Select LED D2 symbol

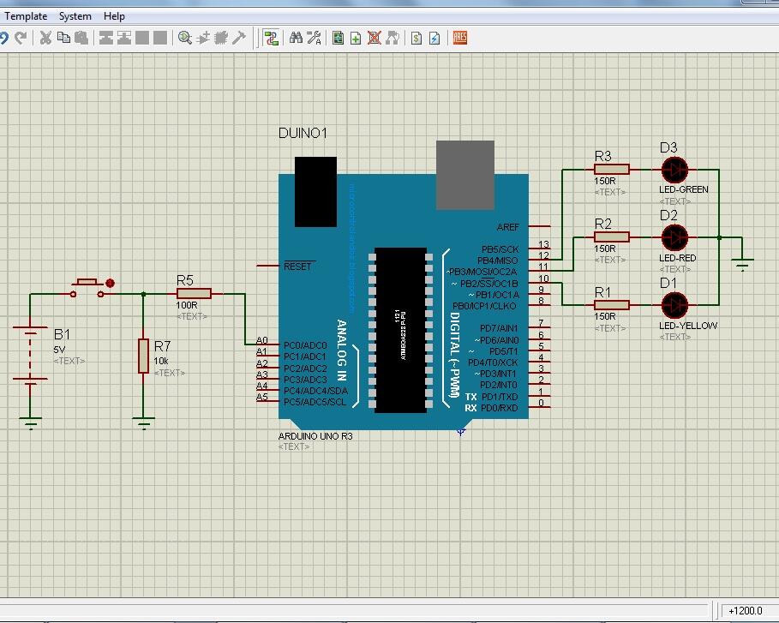click(674, 237)
